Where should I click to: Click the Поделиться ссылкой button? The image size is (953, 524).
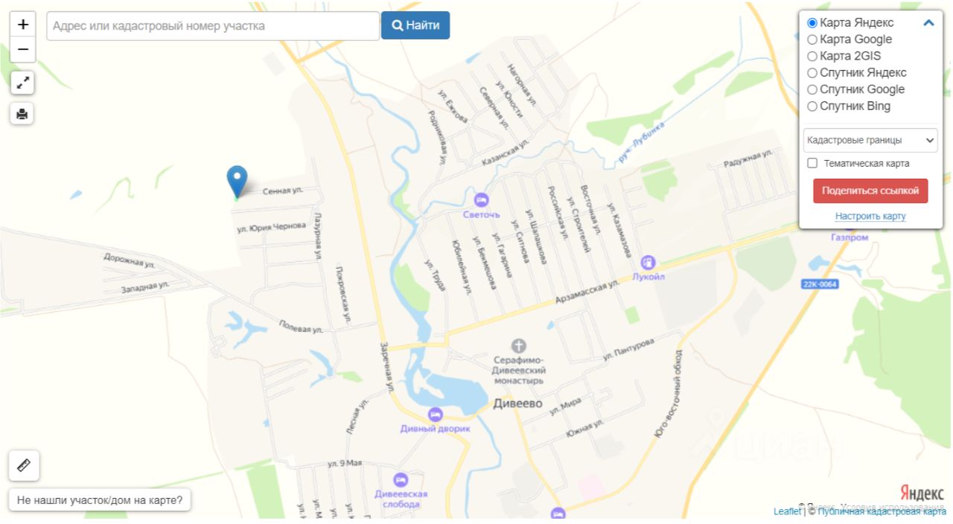(x=870, y=191)
